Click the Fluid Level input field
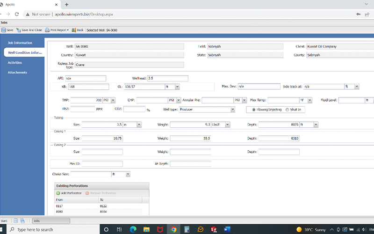 (352, 100)
